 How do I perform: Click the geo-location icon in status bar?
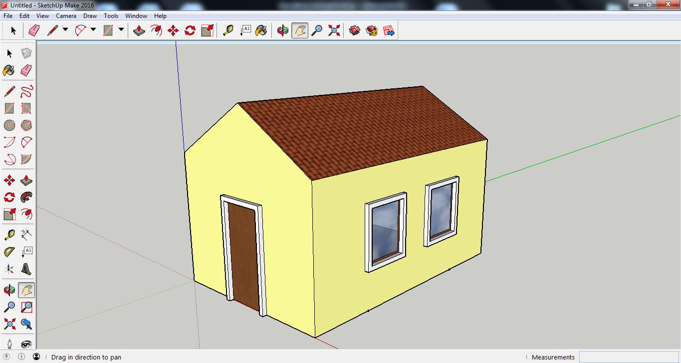click(7, 357)
